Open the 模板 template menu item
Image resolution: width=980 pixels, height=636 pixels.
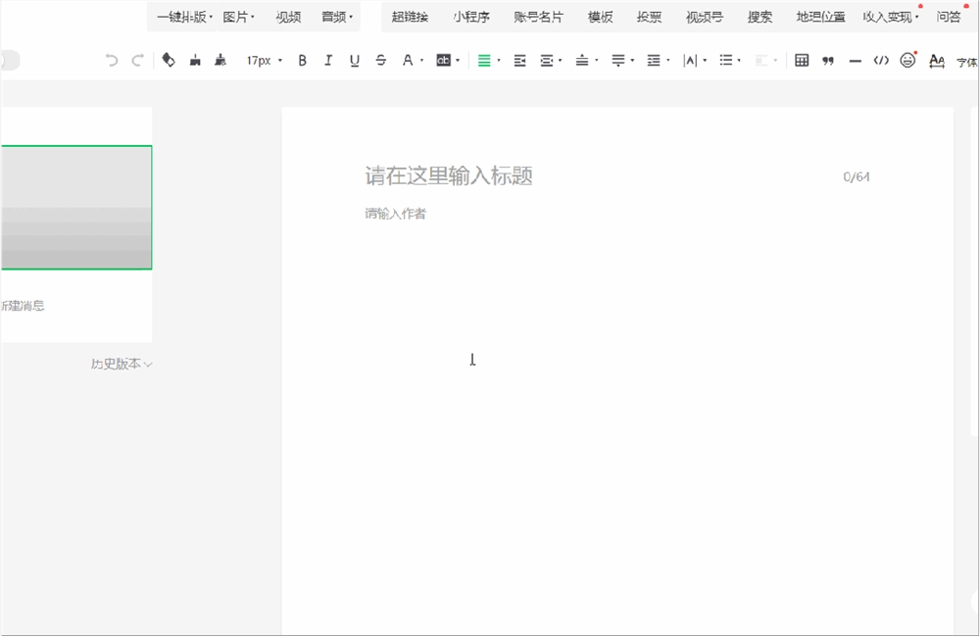pyautogui.click(x=599, y=16)
